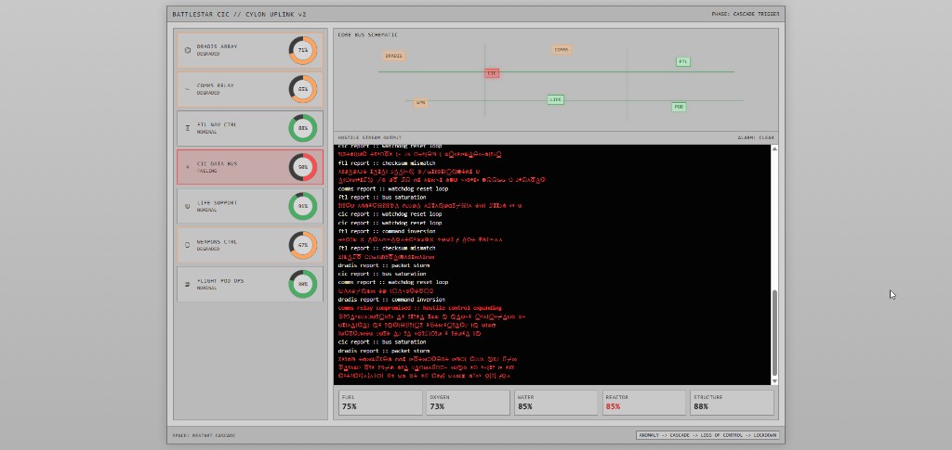This screenshot has height=450, width=952.
Task: Click the WEAPONS CTRL label text
Action: [217, 241]
